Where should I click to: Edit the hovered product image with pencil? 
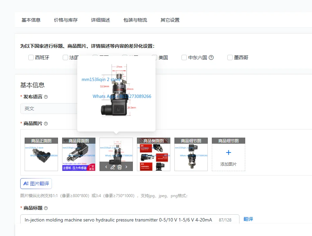pos(113,167)
